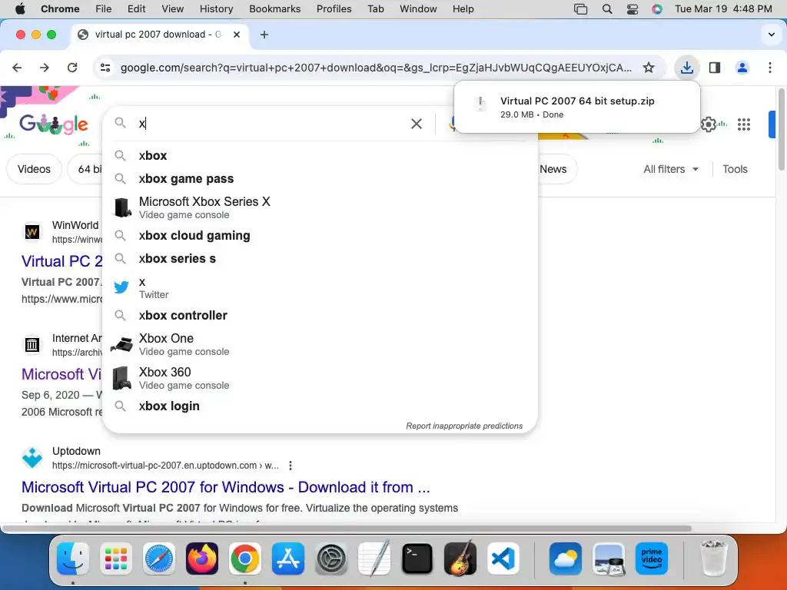Bookmark this tab with star icon

[649, 68]
